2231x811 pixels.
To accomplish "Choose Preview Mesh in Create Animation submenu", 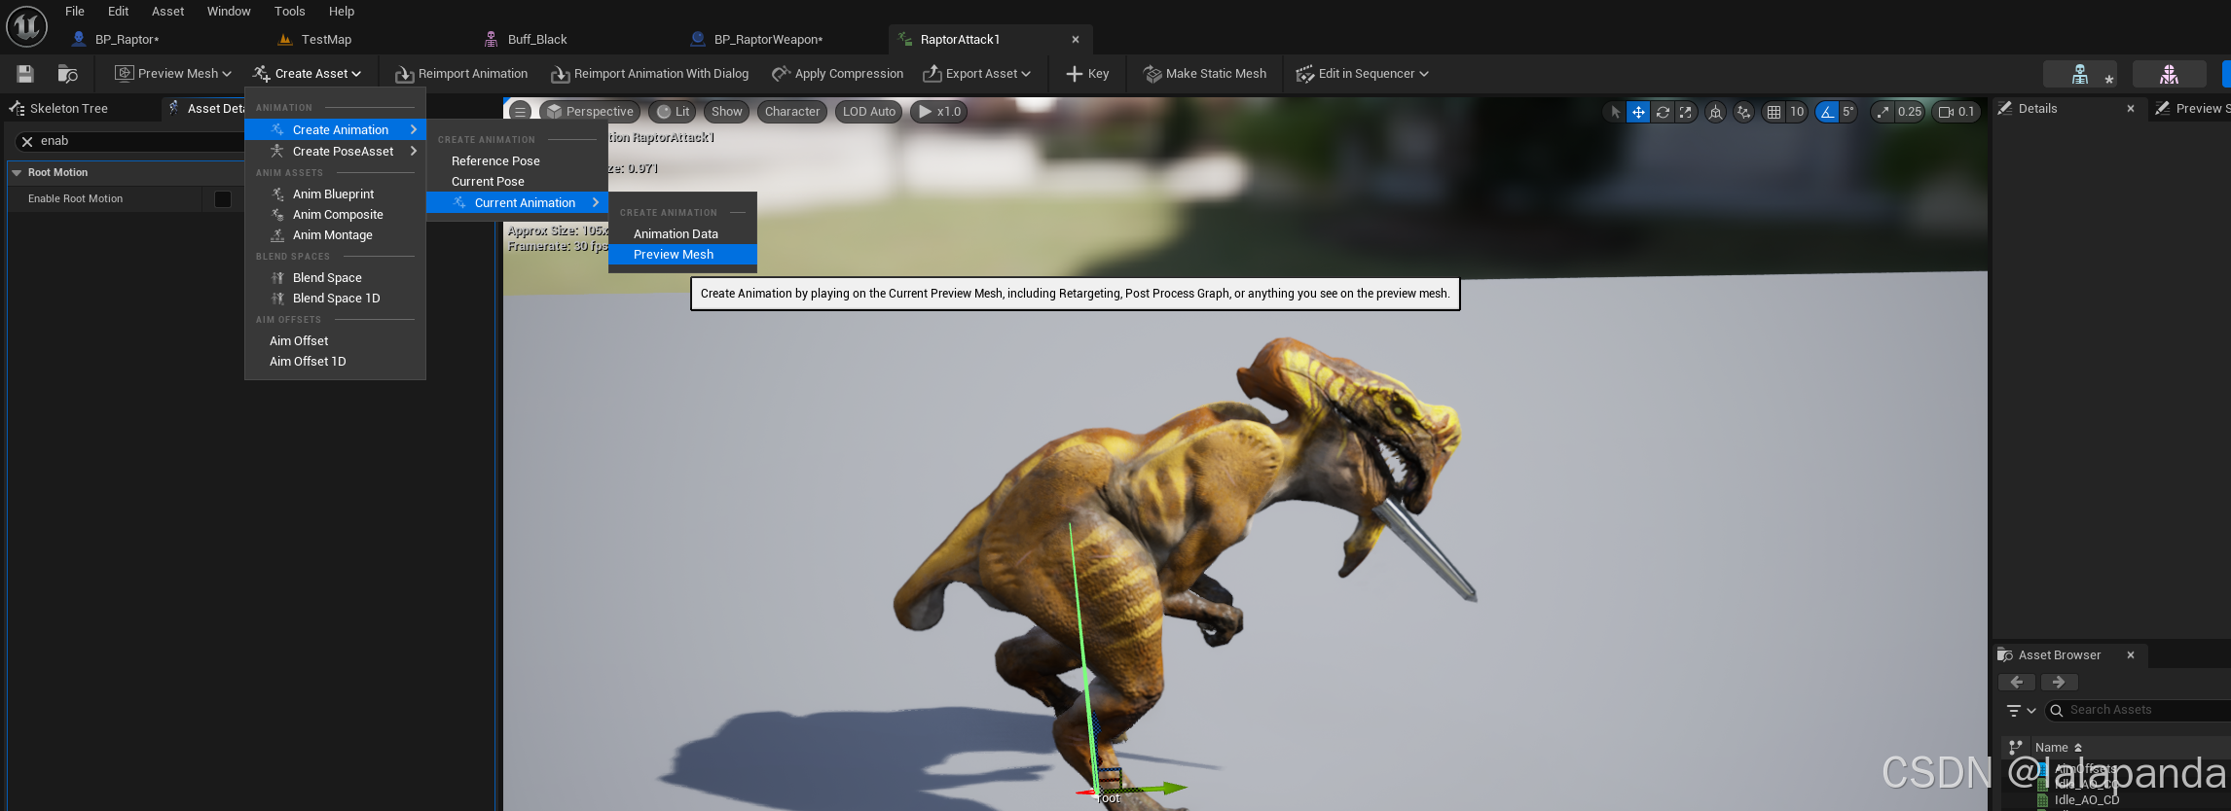I will (682, 255).
